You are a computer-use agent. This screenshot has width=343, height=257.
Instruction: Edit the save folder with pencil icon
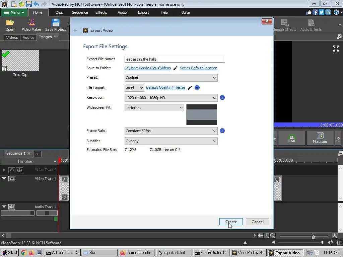[x=175, y=68]
